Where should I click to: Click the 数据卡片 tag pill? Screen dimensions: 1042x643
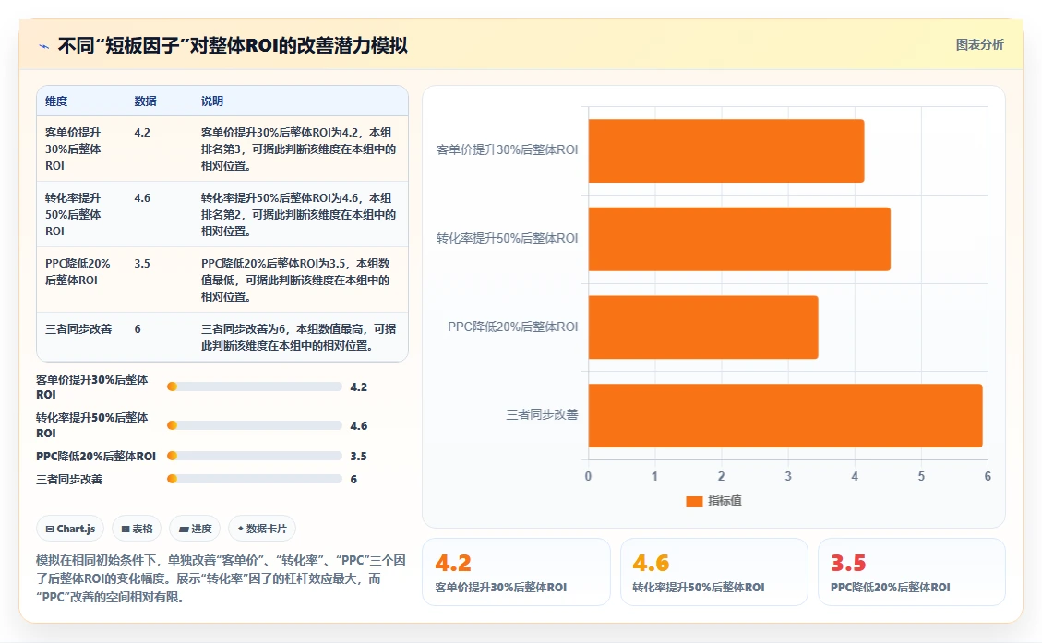[x=262, y=529]
